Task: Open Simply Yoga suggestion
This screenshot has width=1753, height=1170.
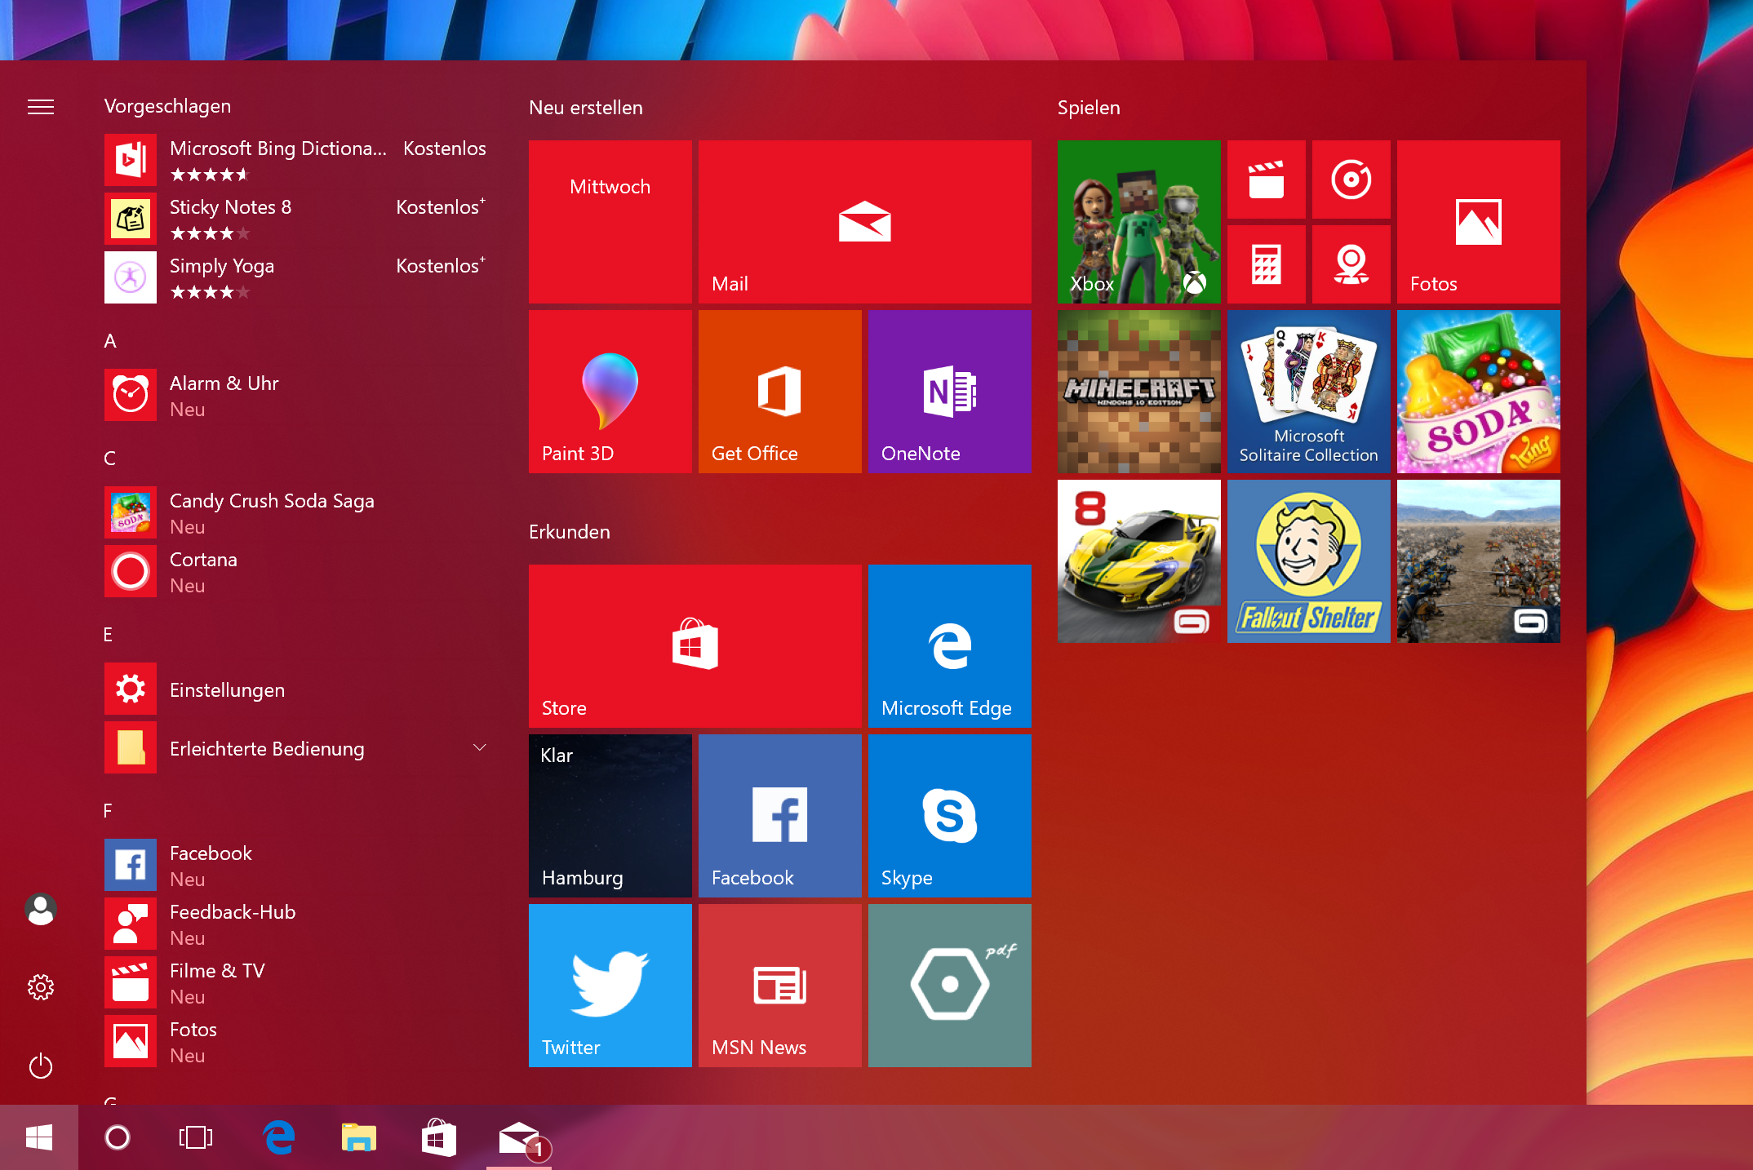Action: 297,277
